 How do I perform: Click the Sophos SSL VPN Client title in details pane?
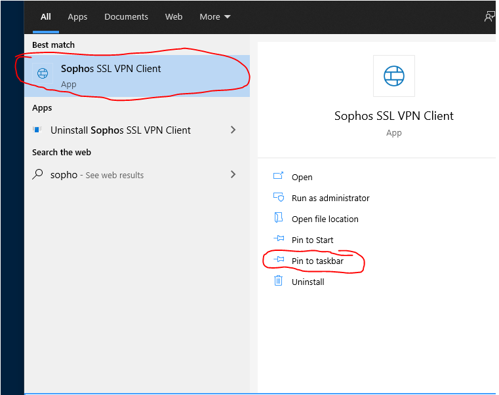pos(393,116)
